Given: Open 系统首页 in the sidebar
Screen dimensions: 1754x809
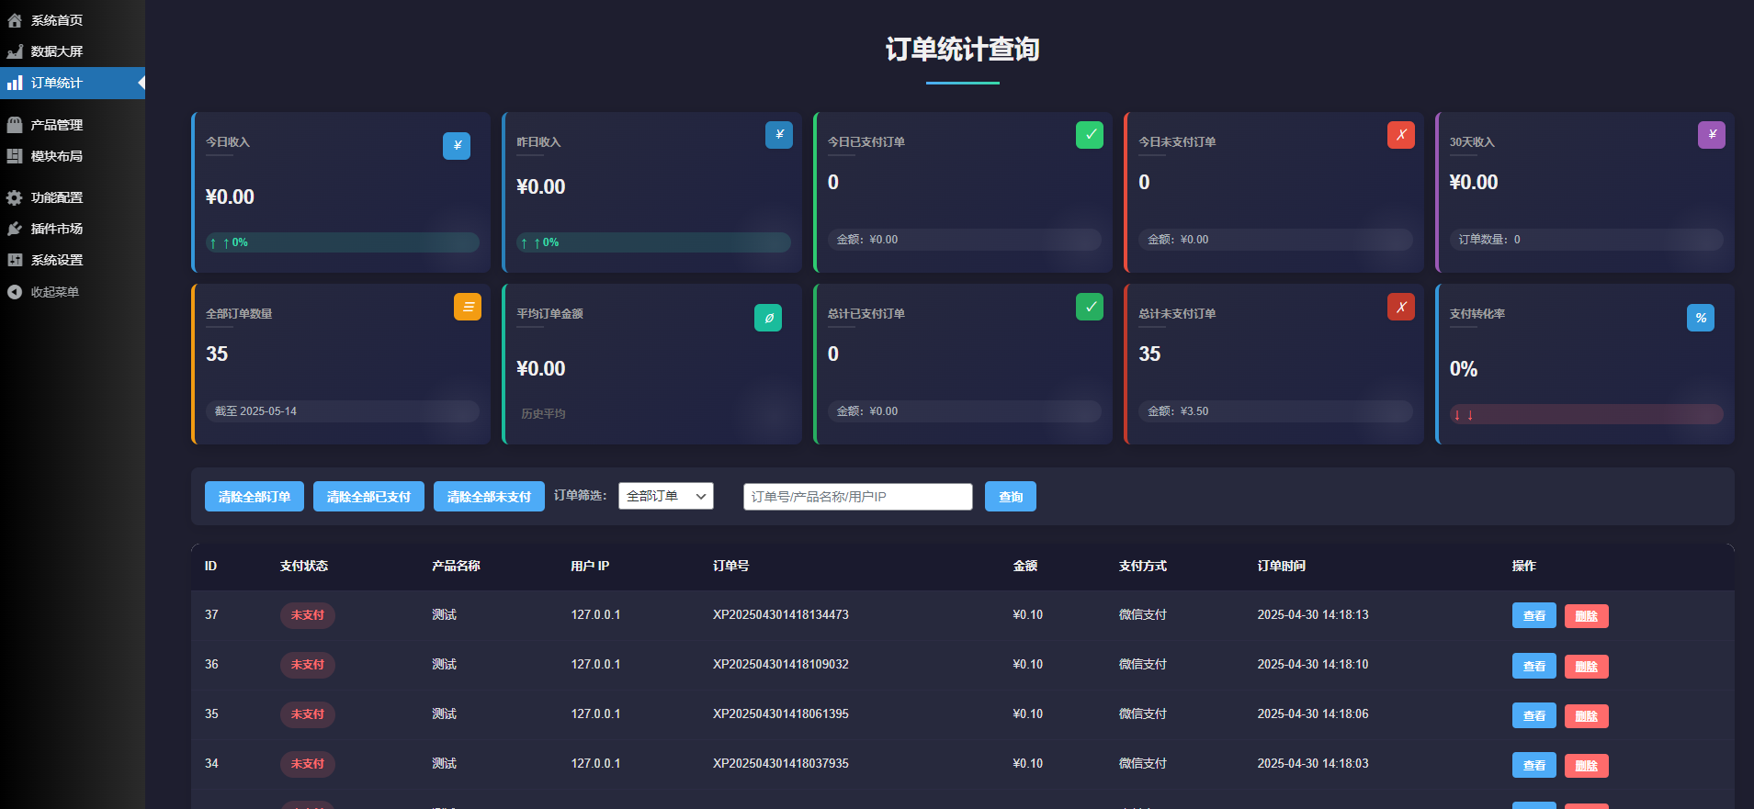Looking at the screenshot, I should (x=73, y=20).
